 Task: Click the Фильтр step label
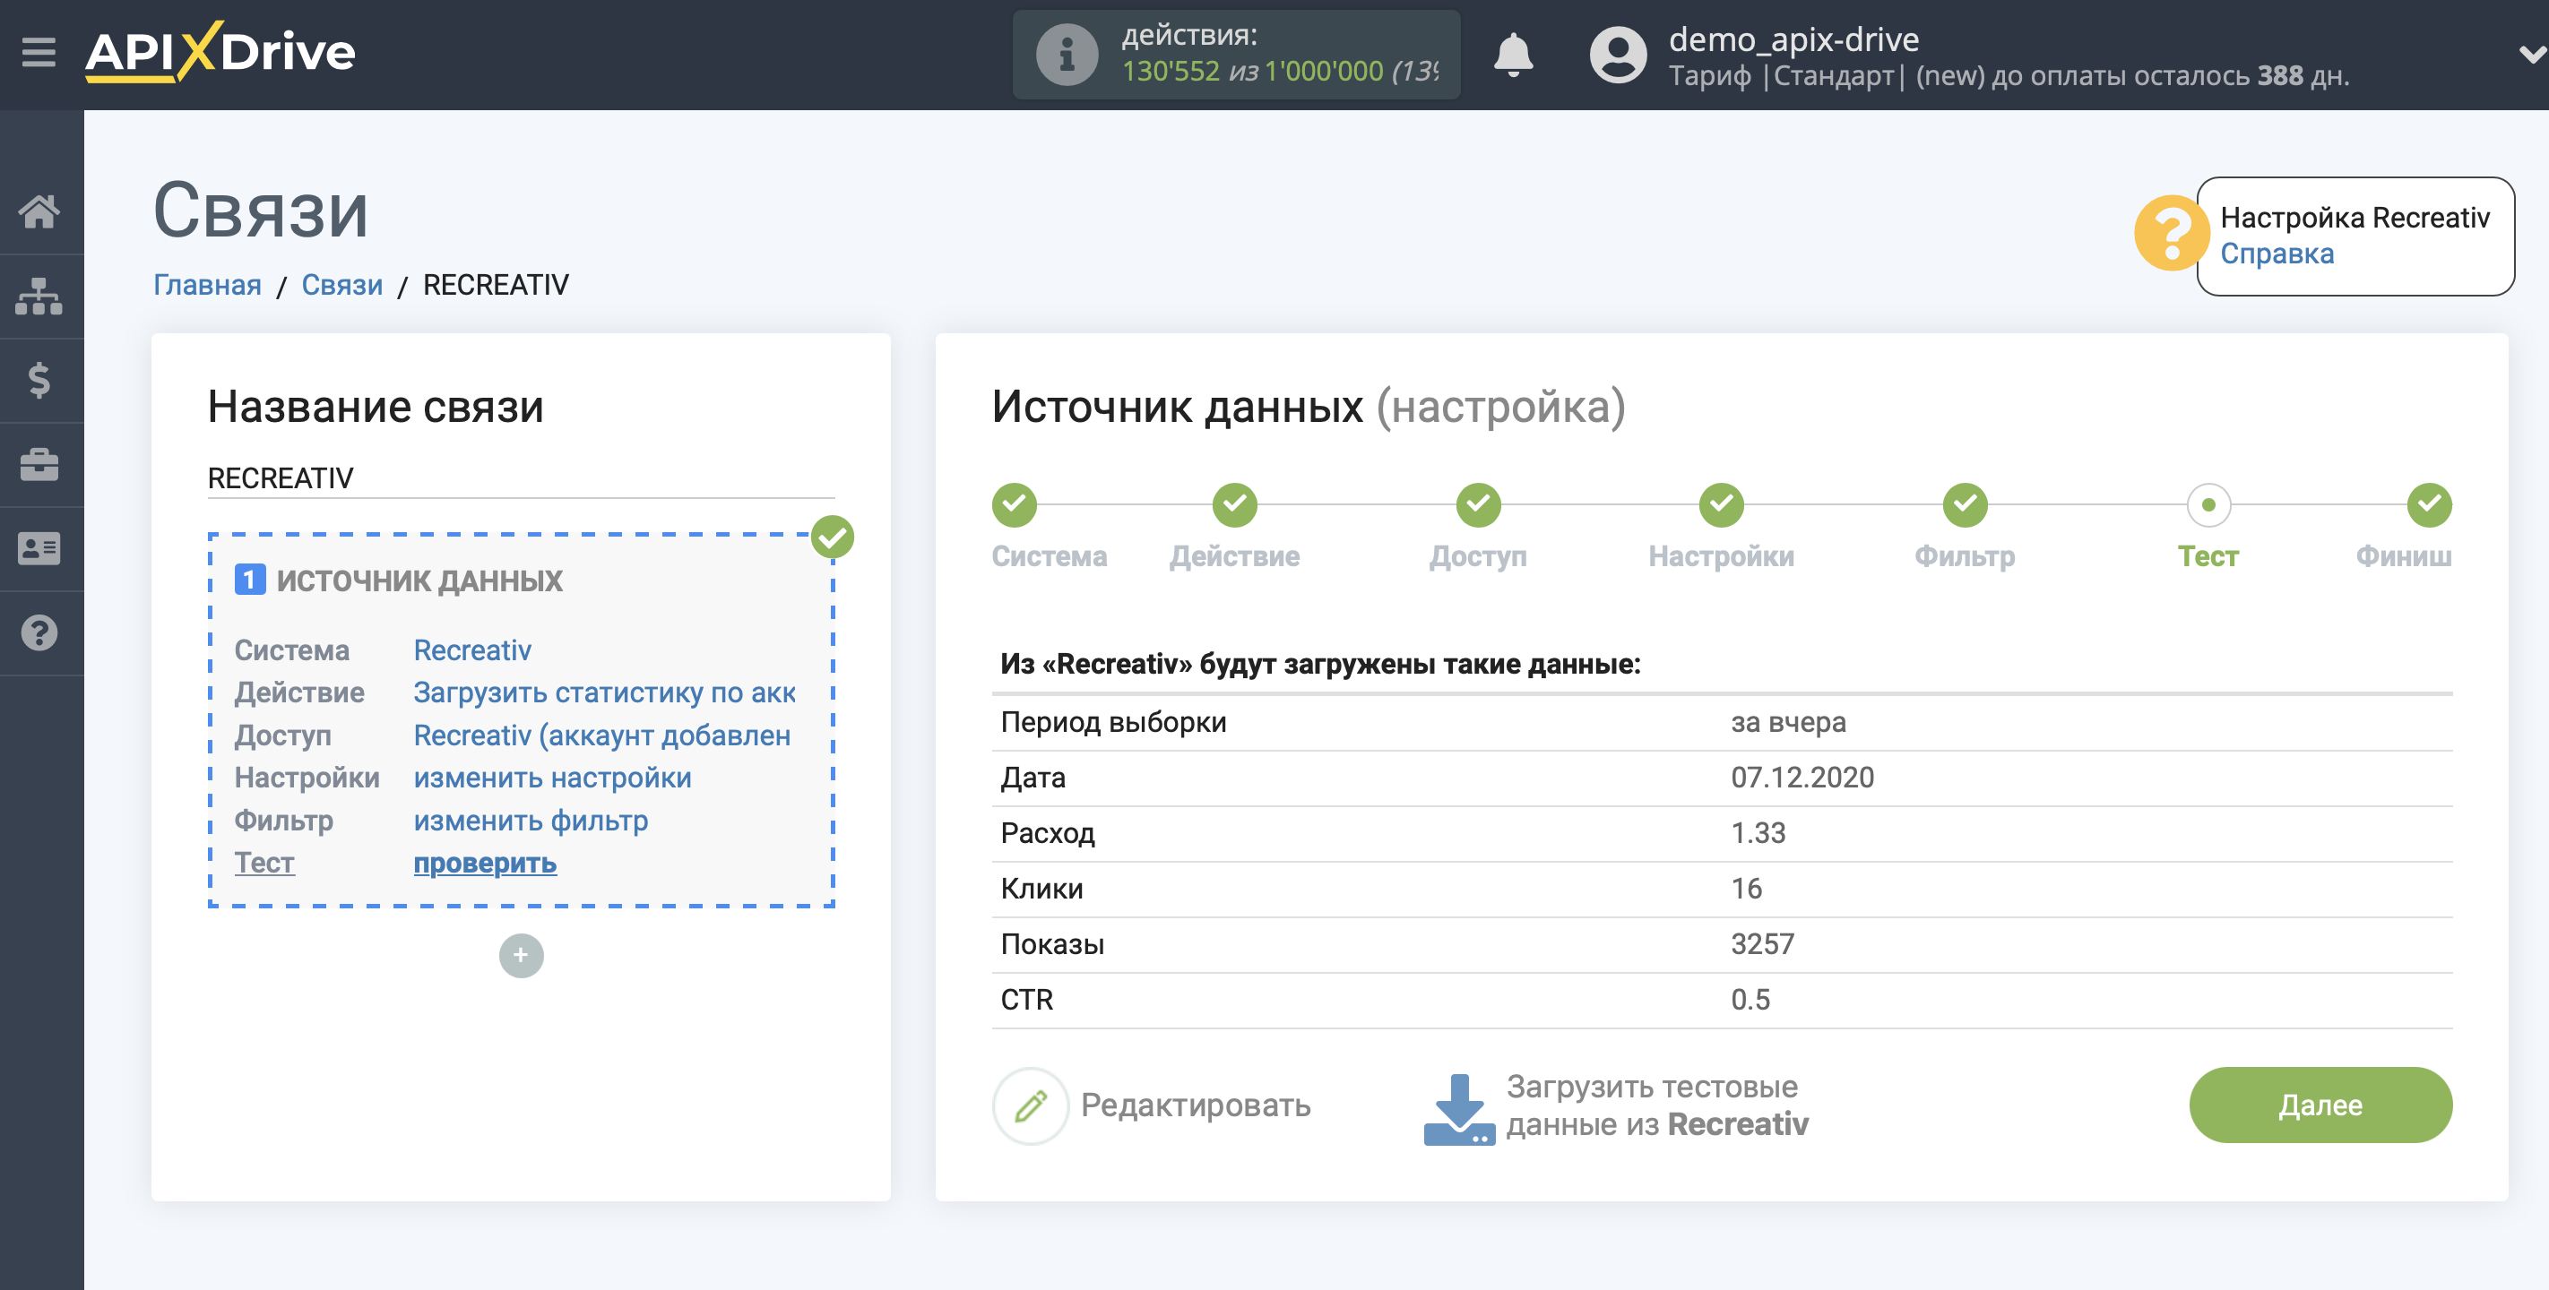pos(1966,556)
